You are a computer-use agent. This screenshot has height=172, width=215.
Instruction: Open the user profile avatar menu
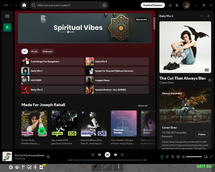(186, 5)
